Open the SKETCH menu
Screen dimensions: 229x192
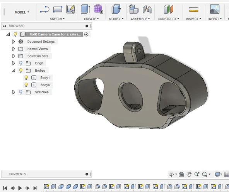click(57, 19)
